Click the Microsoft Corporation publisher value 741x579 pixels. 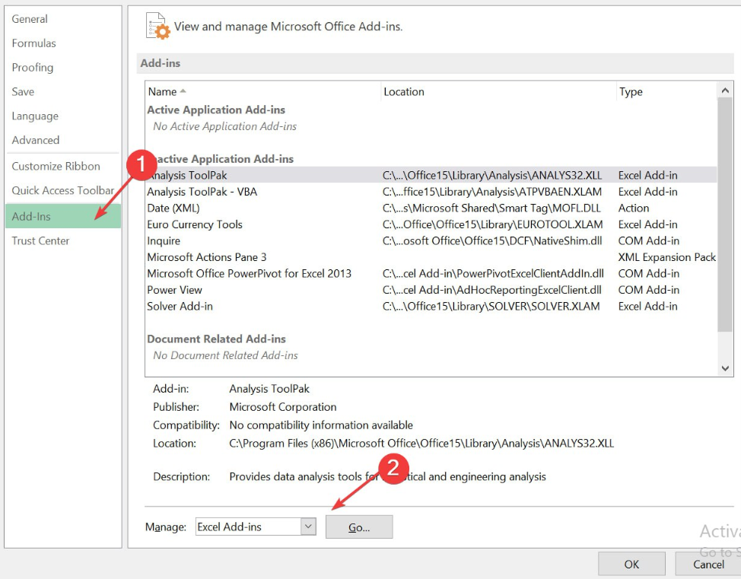coord(282,407)
